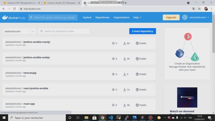Image resolution: width=215 pixels, height=121 pixels.
Task: Click star icon for react-jenkins-ansible
Action: 113,90
